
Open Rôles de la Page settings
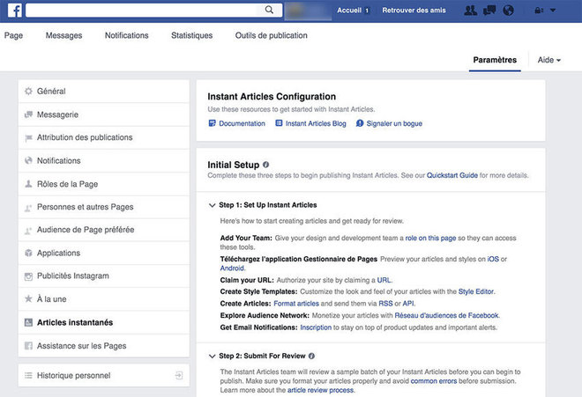103,184
